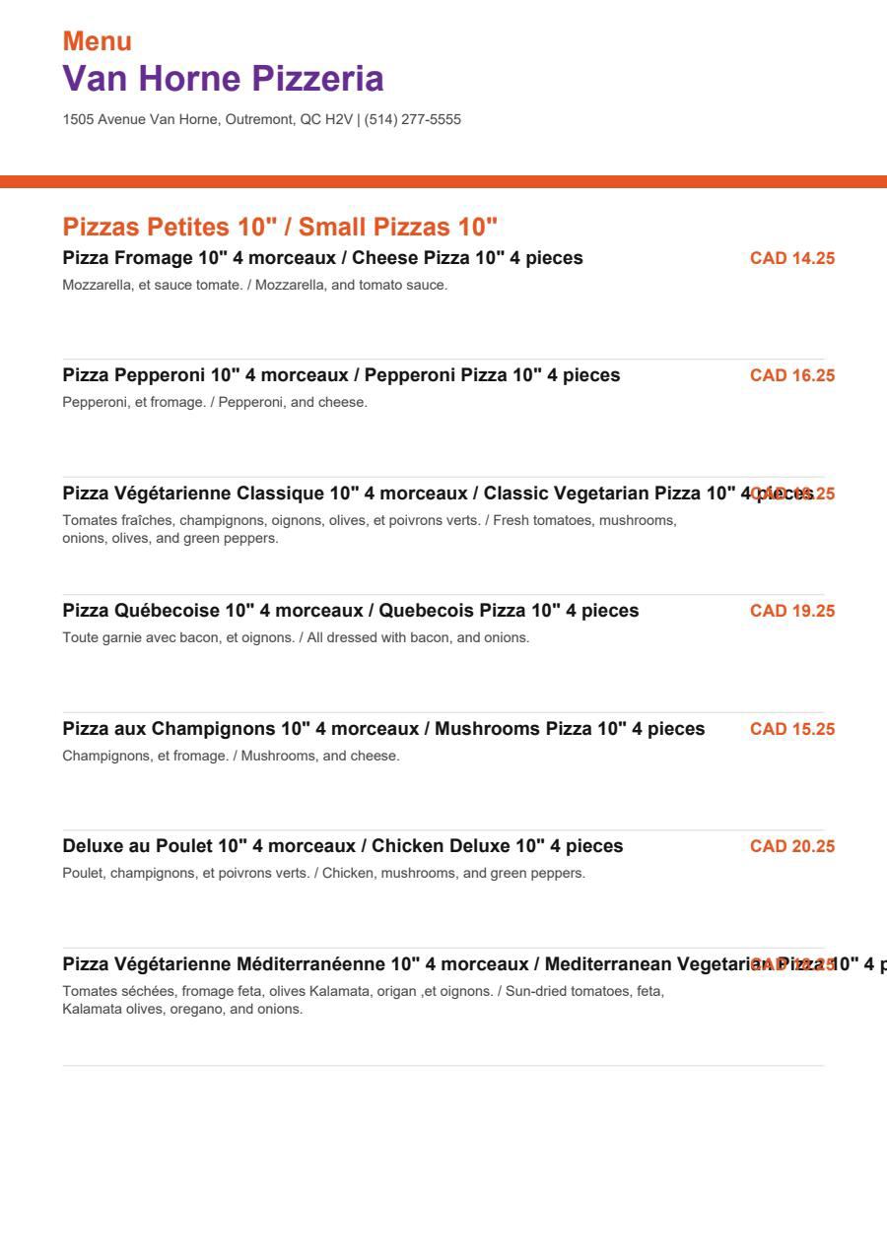The image size is (887, 1254).
Task: Select the Classic Vegetarian Pizza item title
Action: click(x=439, y=494)
